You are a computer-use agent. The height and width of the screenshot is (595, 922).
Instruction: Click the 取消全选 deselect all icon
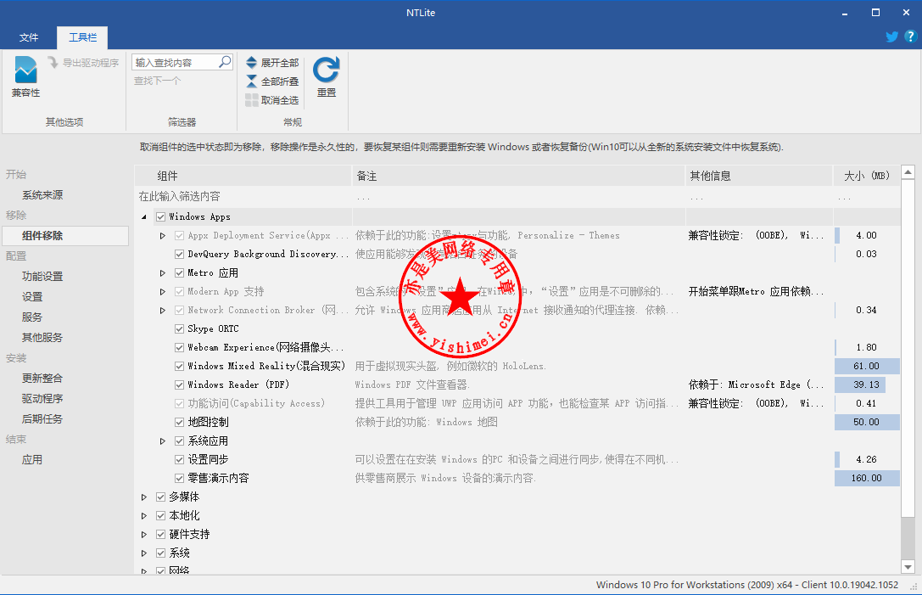[252, 100]
